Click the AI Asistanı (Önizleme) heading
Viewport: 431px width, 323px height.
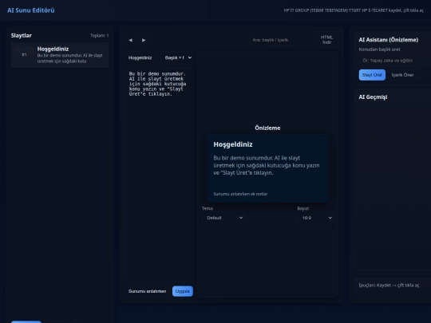point(389,40)
